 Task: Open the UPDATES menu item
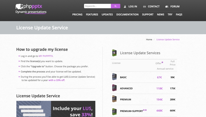(x=107, y=14)
